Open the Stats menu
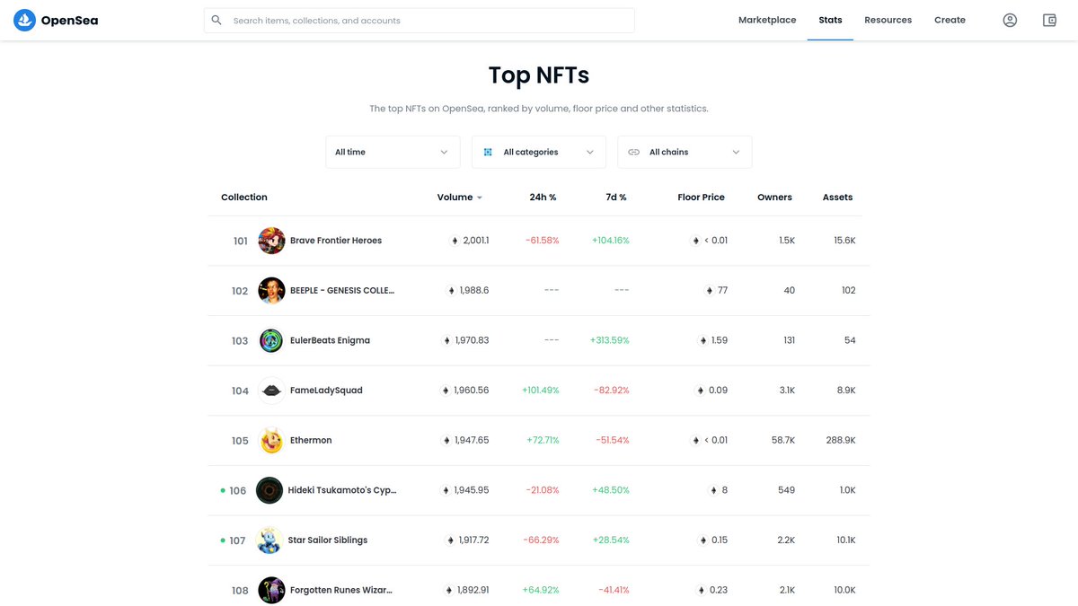1078x606 pixels. tap(830, 20)
